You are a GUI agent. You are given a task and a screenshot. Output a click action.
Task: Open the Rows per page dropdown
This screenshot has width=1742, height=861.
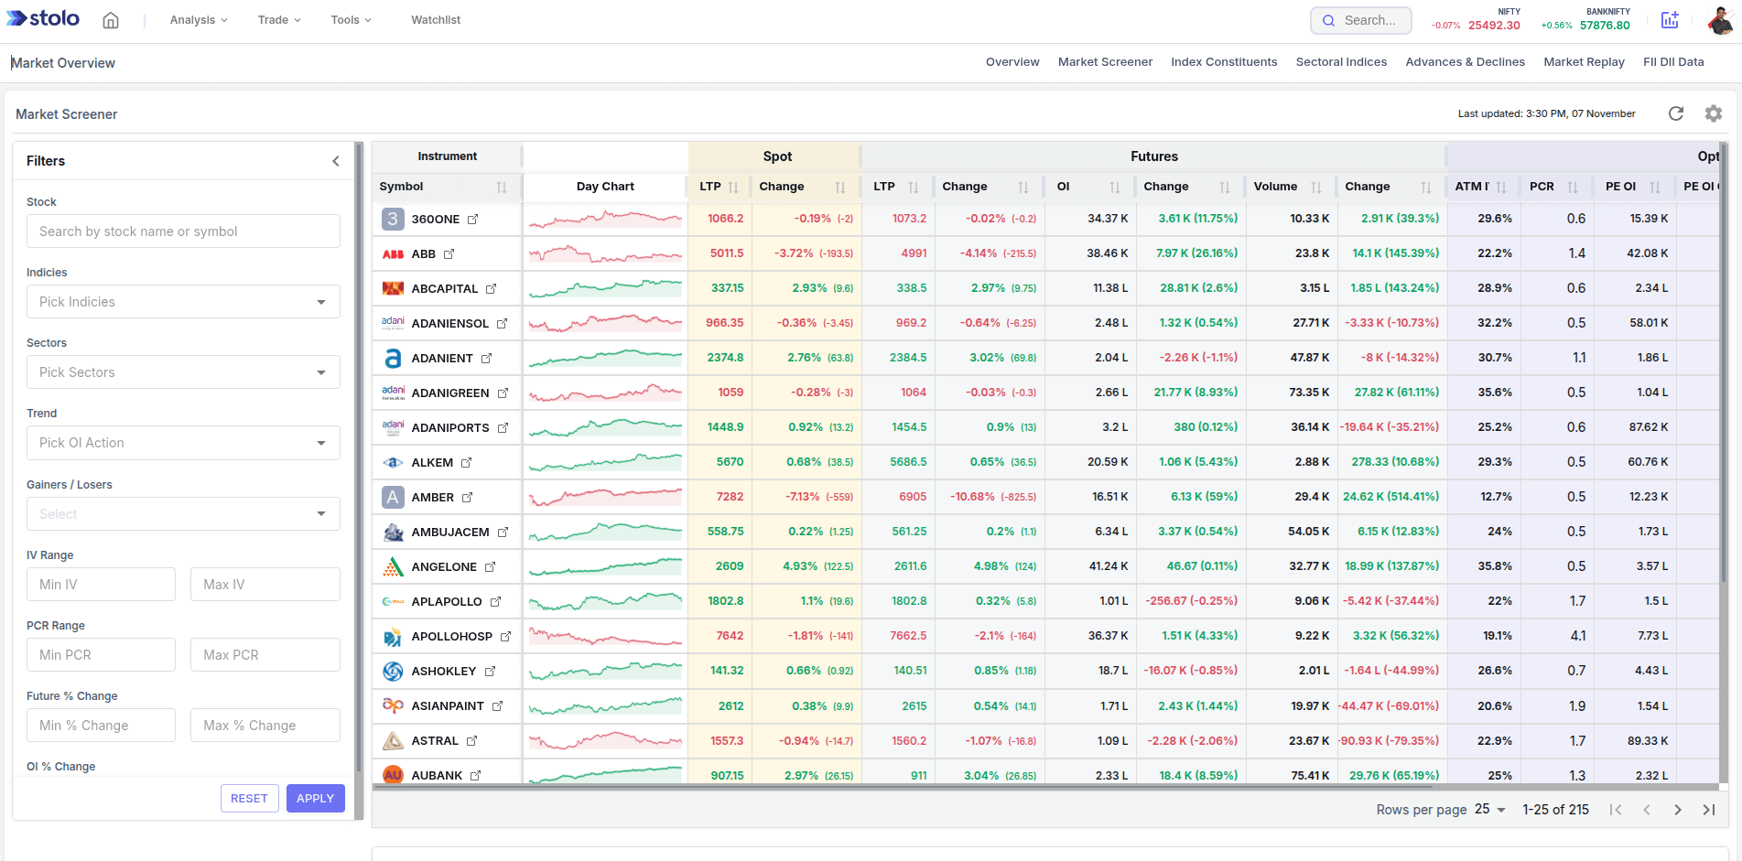click(x=1489, y=810)
